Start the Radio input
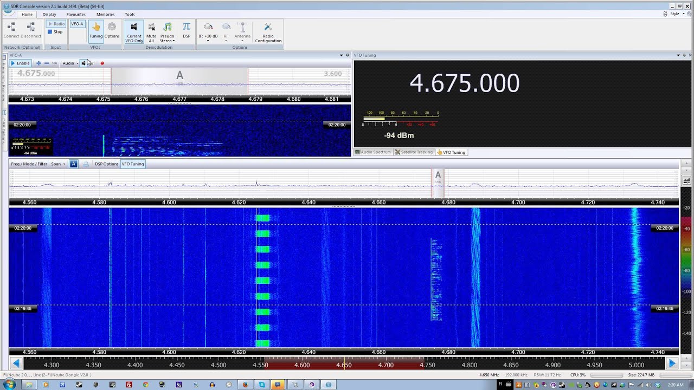This screenshot has height=390, width=694. click(56, 24)
